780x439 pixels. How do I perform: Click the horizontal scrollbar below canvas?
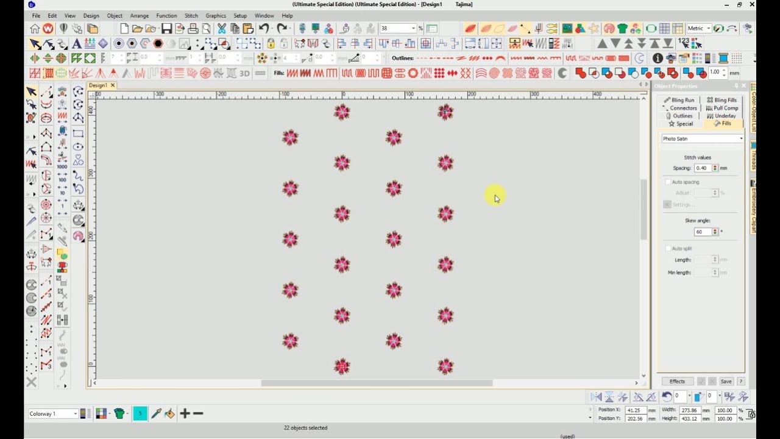coord(377,383)
